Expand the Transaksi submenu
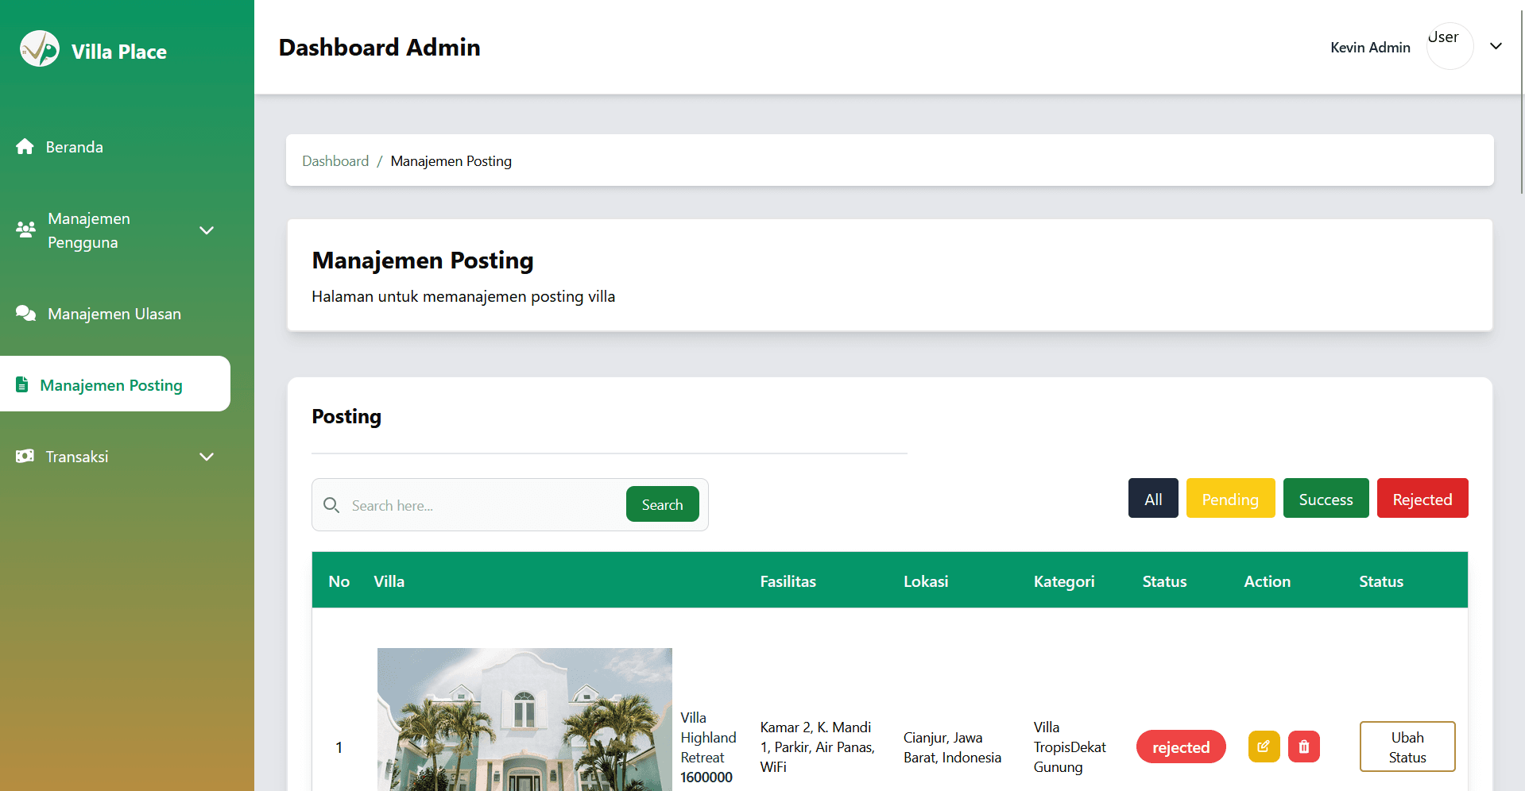Viewport: 1525px width, 791px height. tap(207, 457)
